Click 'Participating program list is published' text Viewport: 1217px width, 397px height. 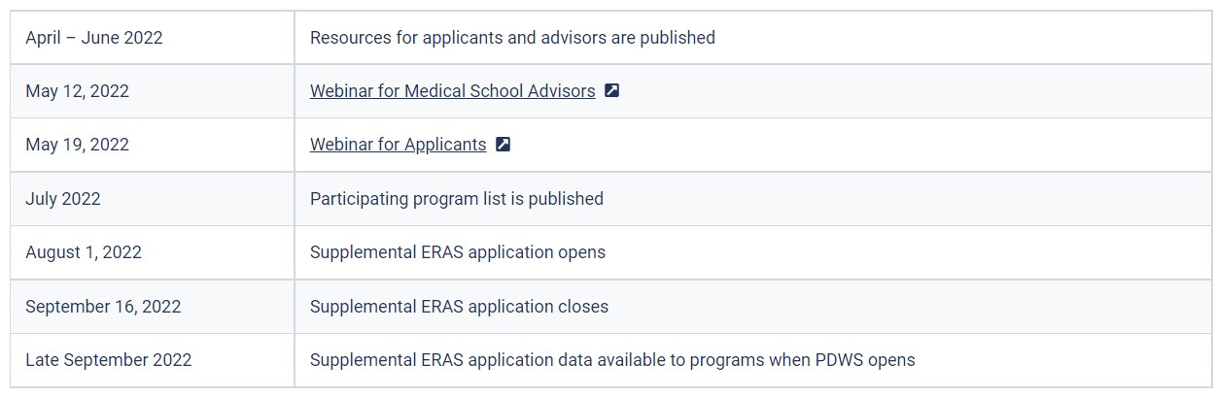[x=457, y=199]
